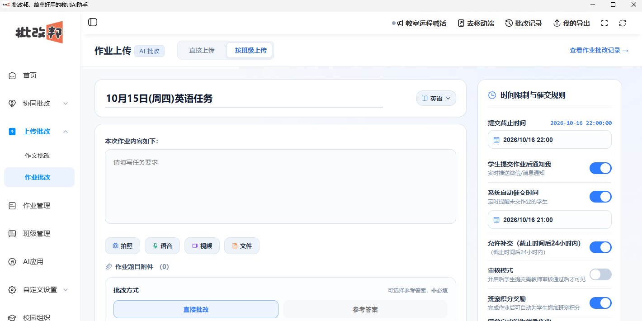Toggle the 系统自动催交时间 switch off
Image resolution: width=642 pixels, height=321 pixels.
(x=600, y=197)
